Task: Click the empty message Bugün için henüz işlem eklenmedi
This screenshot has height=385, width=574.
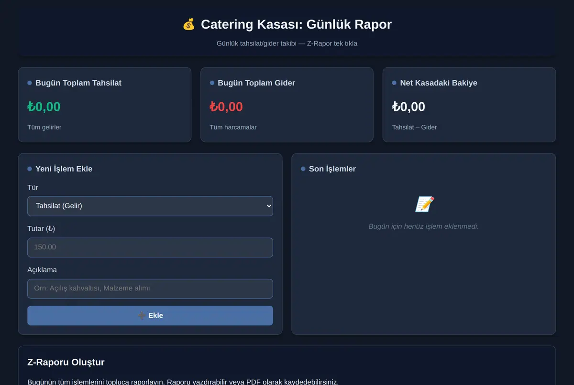Action: pyautogui.click(x=424, y=226)
